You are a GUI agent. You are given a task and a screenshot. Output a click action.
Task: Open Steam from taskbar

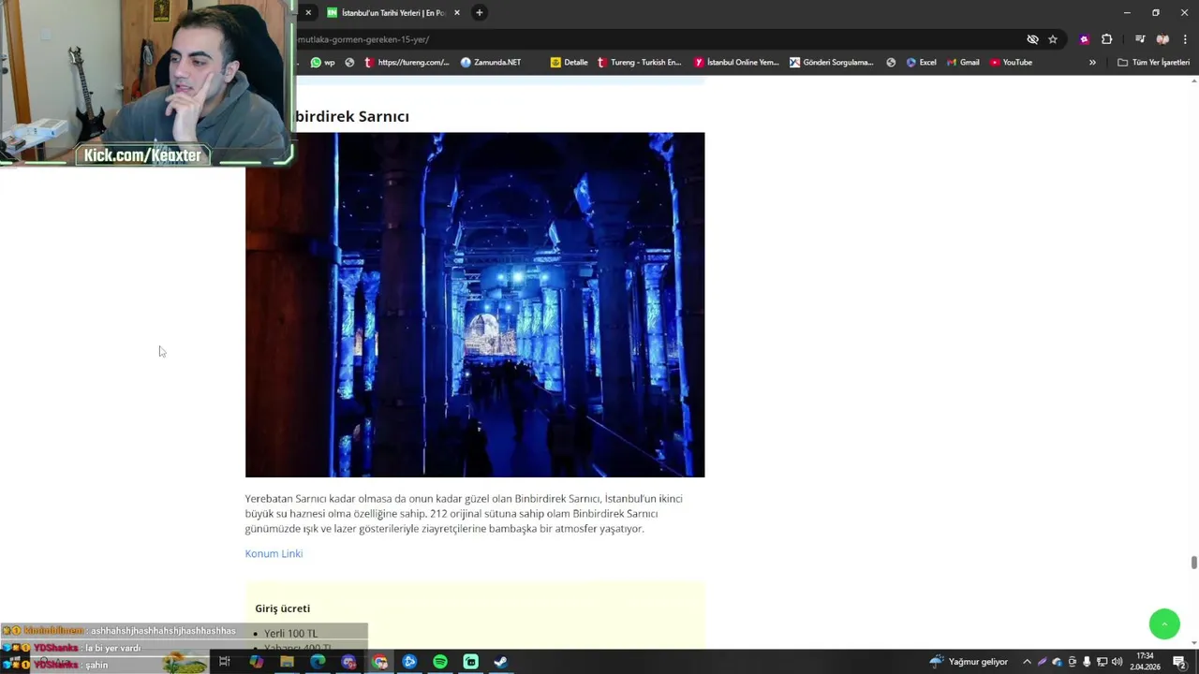501,662
